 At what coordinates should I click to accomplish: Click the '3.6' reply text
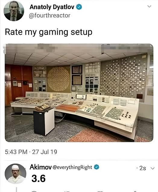point(39,178)
